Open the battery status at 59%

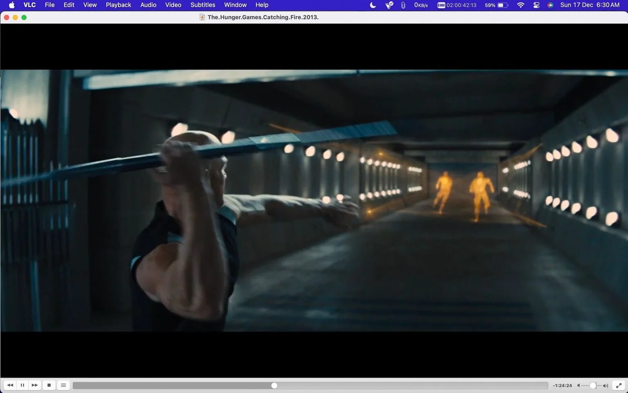click(x=496, y=5)
